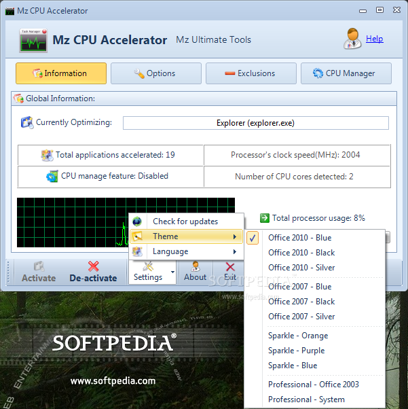Click the Language menu icon
The image size is (408, 409).
(137, 251)
